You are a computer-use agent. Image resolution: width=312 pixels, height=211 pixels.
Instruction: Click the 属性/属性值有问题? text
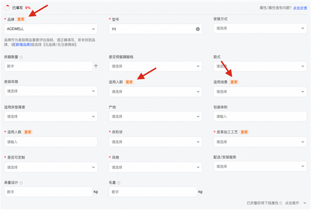[x=275, y=8]
